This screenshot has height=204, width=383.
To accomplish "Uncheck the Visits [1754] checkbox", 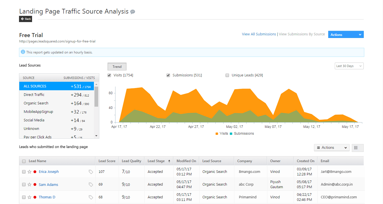I will click(x=109, y=75).
